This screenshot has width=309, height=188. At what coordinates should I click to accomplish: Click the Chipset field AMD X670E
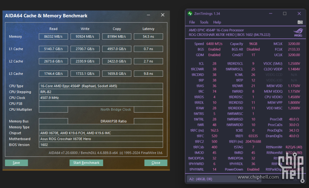pyautogui.click(x=101, y=133)
